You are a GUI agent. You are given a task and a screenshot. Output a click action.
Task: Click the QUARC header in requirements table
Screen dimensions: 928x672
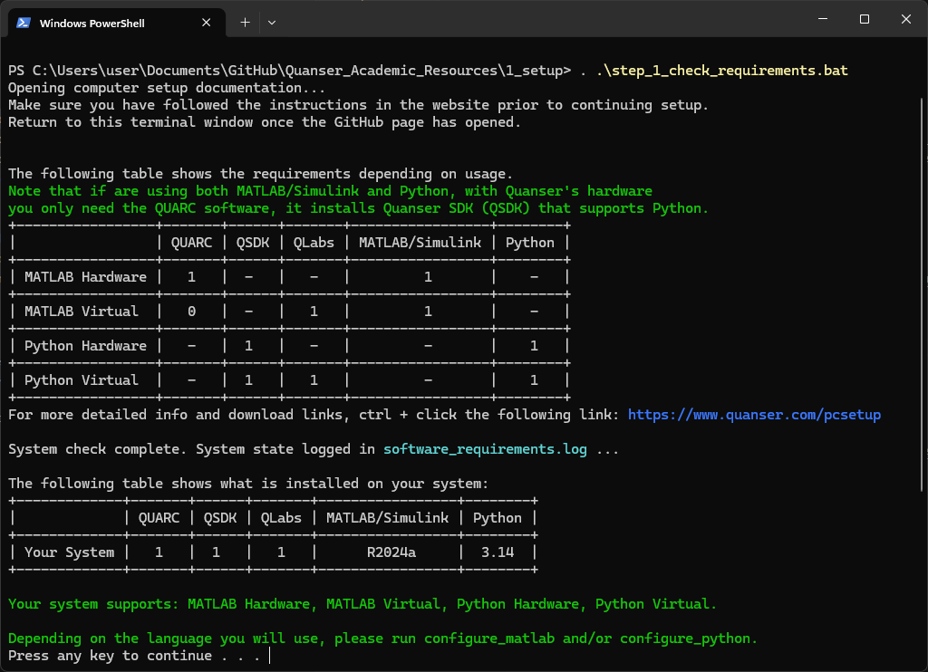191,243
